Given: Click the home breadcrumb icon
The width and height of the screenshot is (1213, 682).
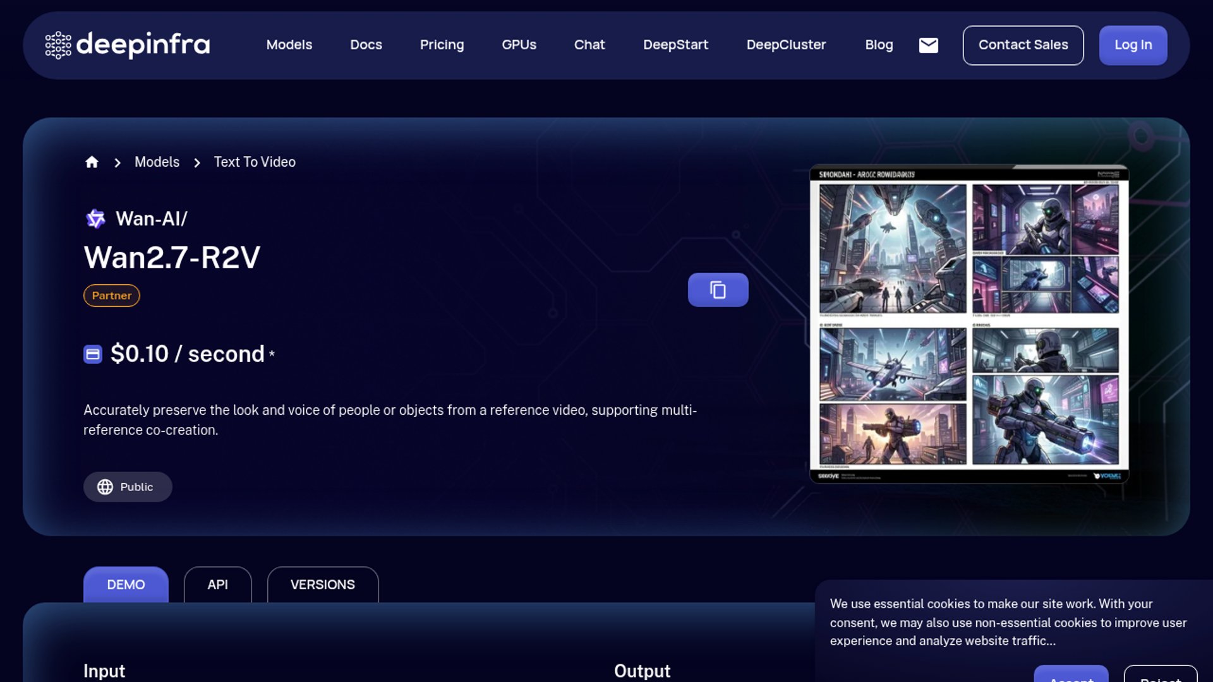Looking at the screenshot, I should click(92, 162).
